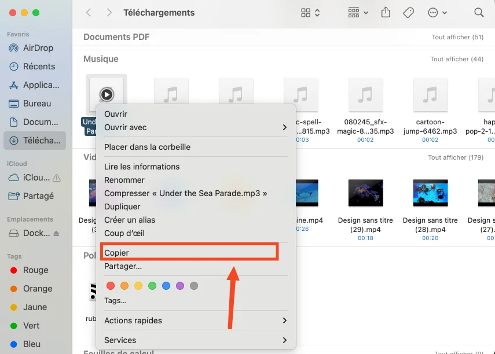Open Récents in the sidebar
This screenshot has width=495, height=354.
coord(39,67)
